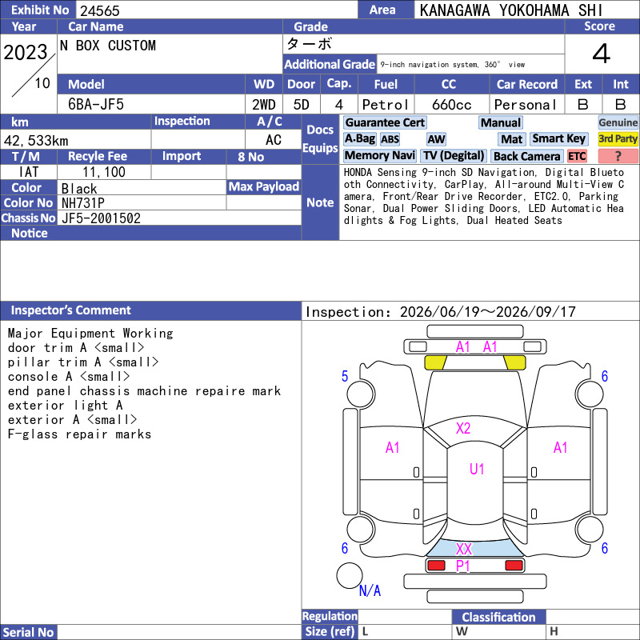Click the Genuine equipment badge

click(x=618, y=122)
